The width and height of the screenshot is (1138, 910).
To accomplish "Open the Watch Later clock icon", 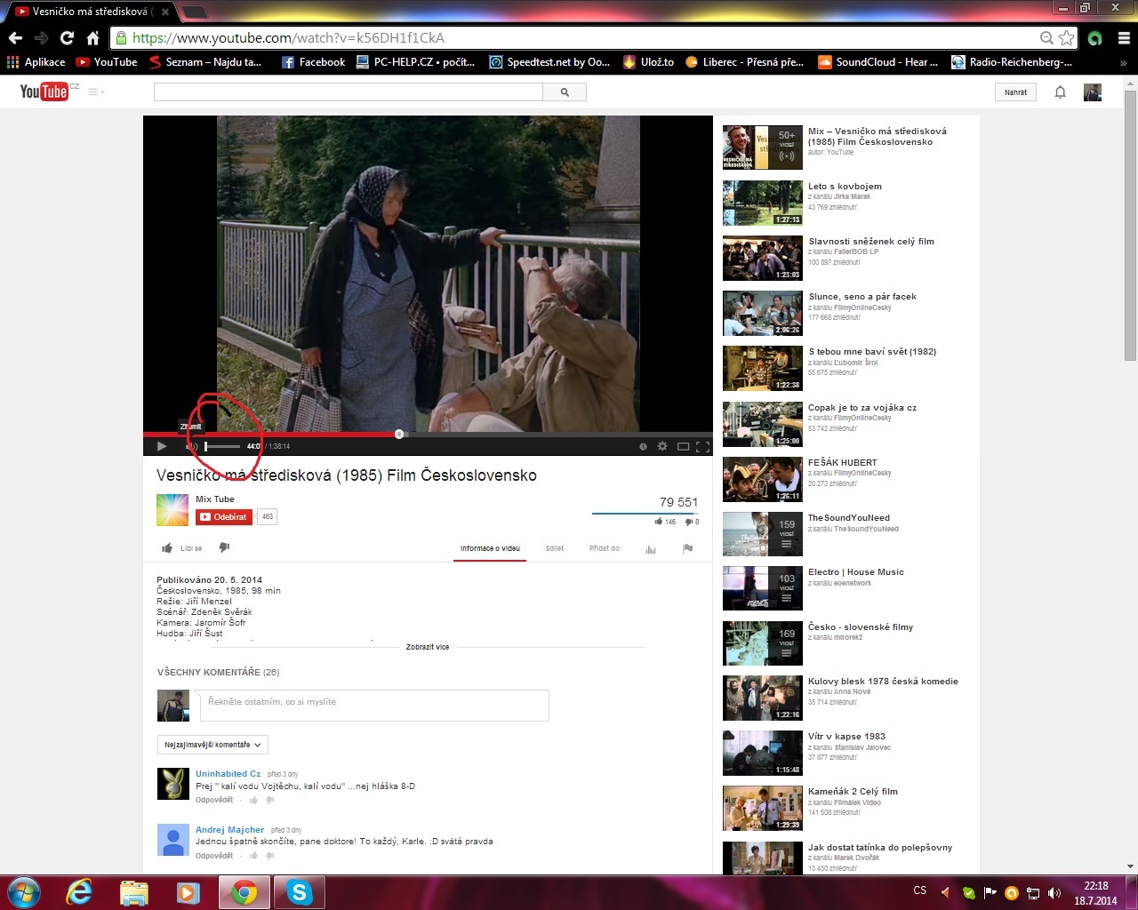I will (643, 446).
